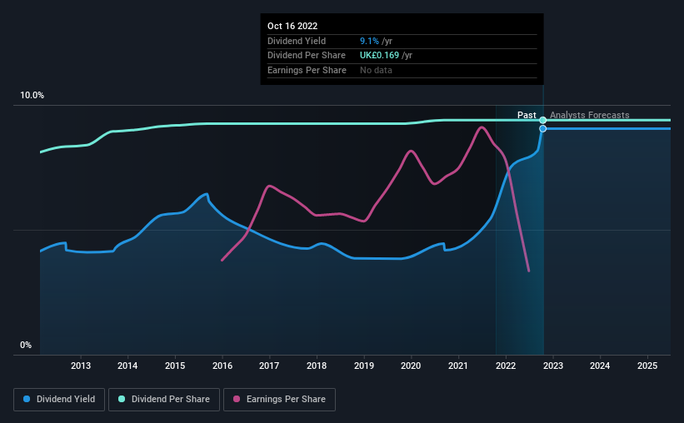This screenshot has height=423, width=684.
Task: Click the tooltip 'Dividend Per Share' row label
Action: (307, 56)
